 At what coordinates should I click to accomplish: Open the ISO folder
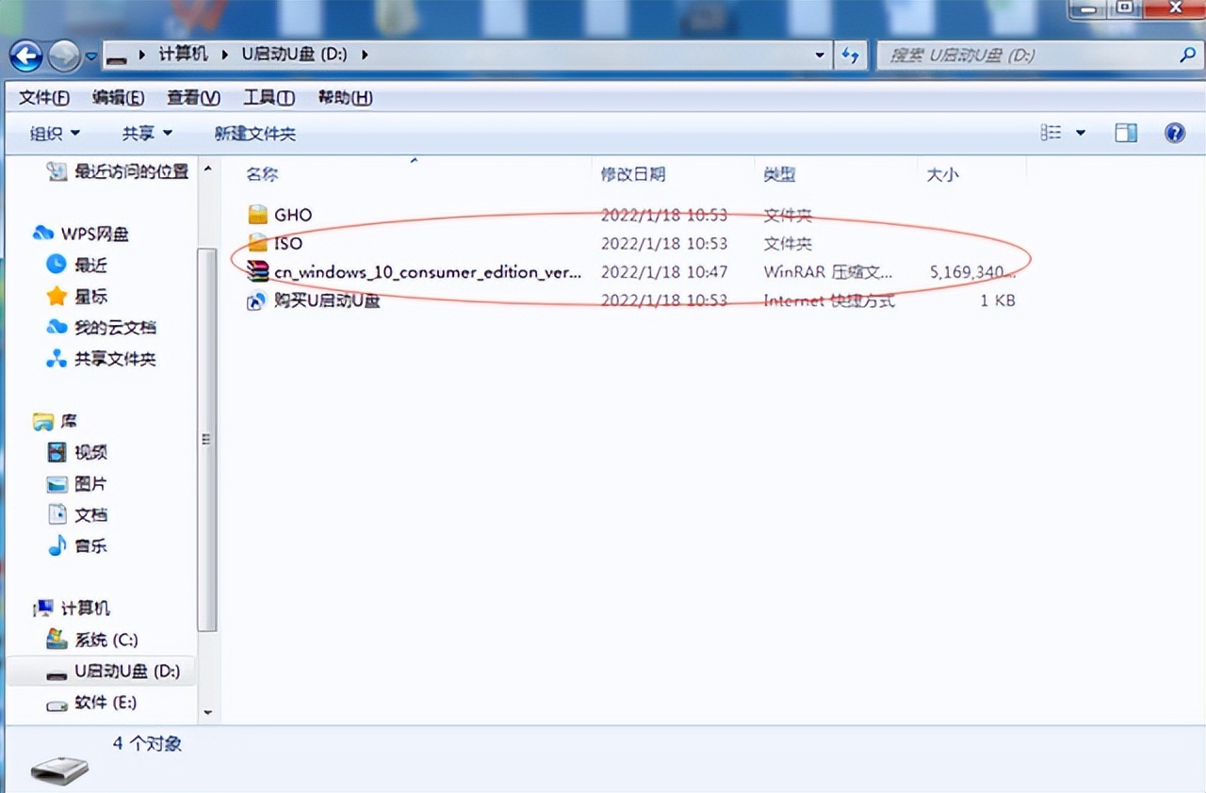click(288, 243)
